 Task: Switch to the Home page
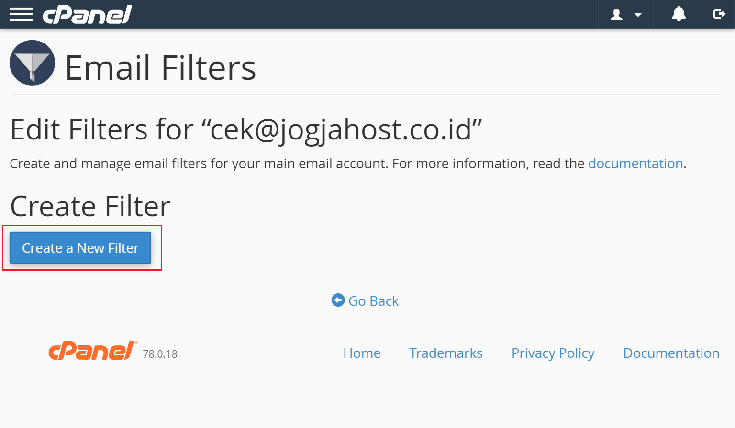pyautogui.click(x=362, y=353)
